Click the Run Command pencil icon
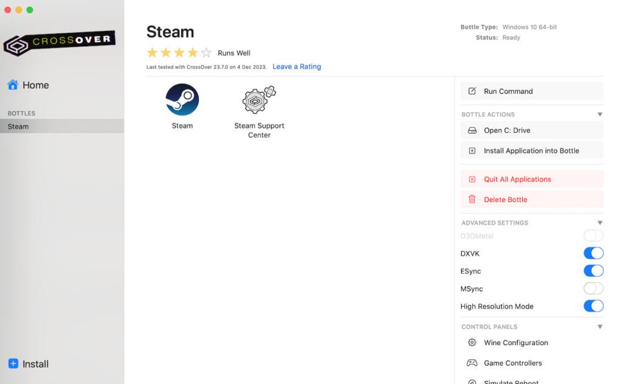624x384 pixels. click(472, 91)
